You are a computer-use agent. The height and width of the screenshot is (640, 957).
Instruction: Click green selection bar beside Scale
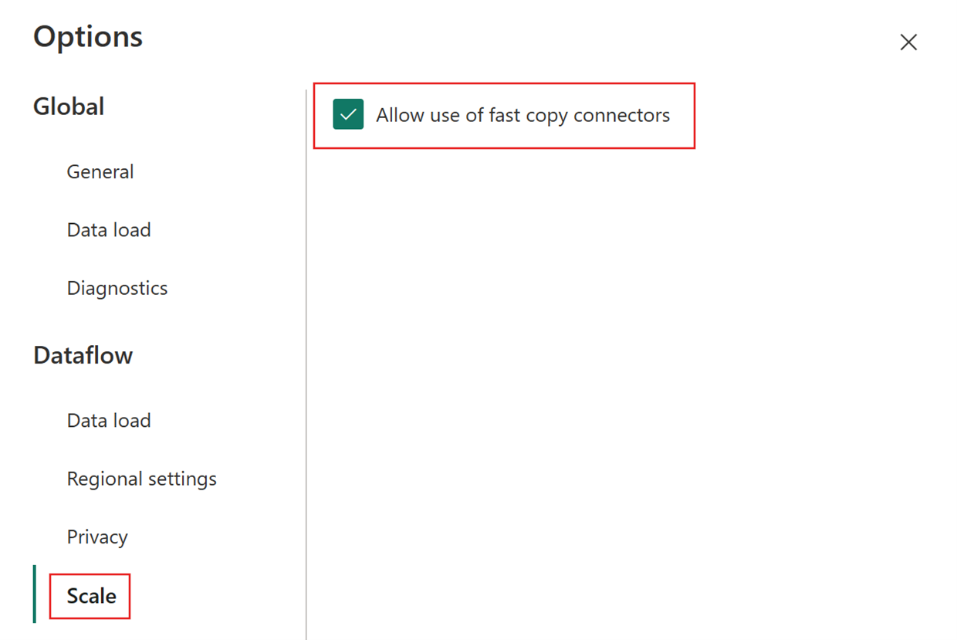pos(35,594)
